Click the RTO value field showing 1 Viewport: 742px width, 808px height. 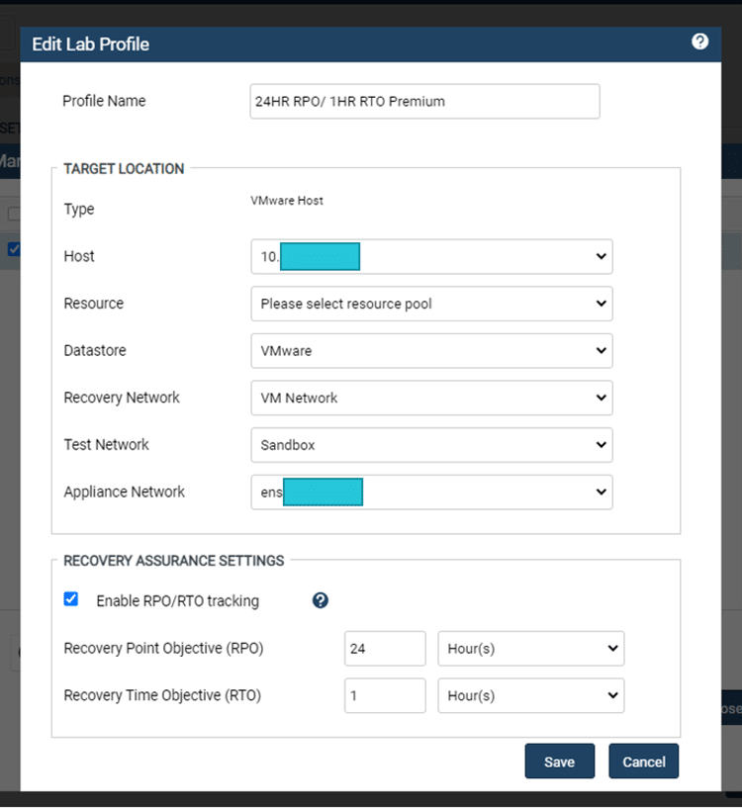385,695
